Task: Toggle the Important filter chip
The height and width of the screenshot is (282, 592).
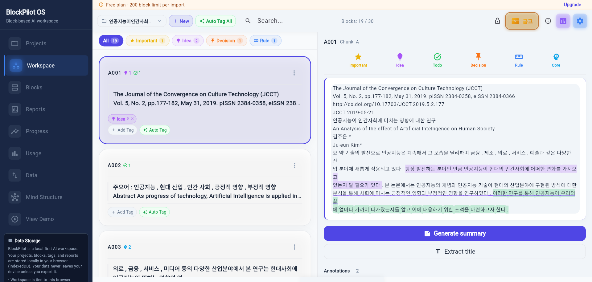Action: pos(147,40)
